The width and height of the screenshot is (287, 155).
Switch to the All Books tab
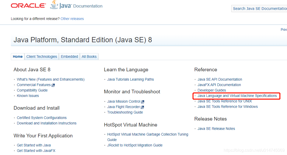(x=89, y=57)
